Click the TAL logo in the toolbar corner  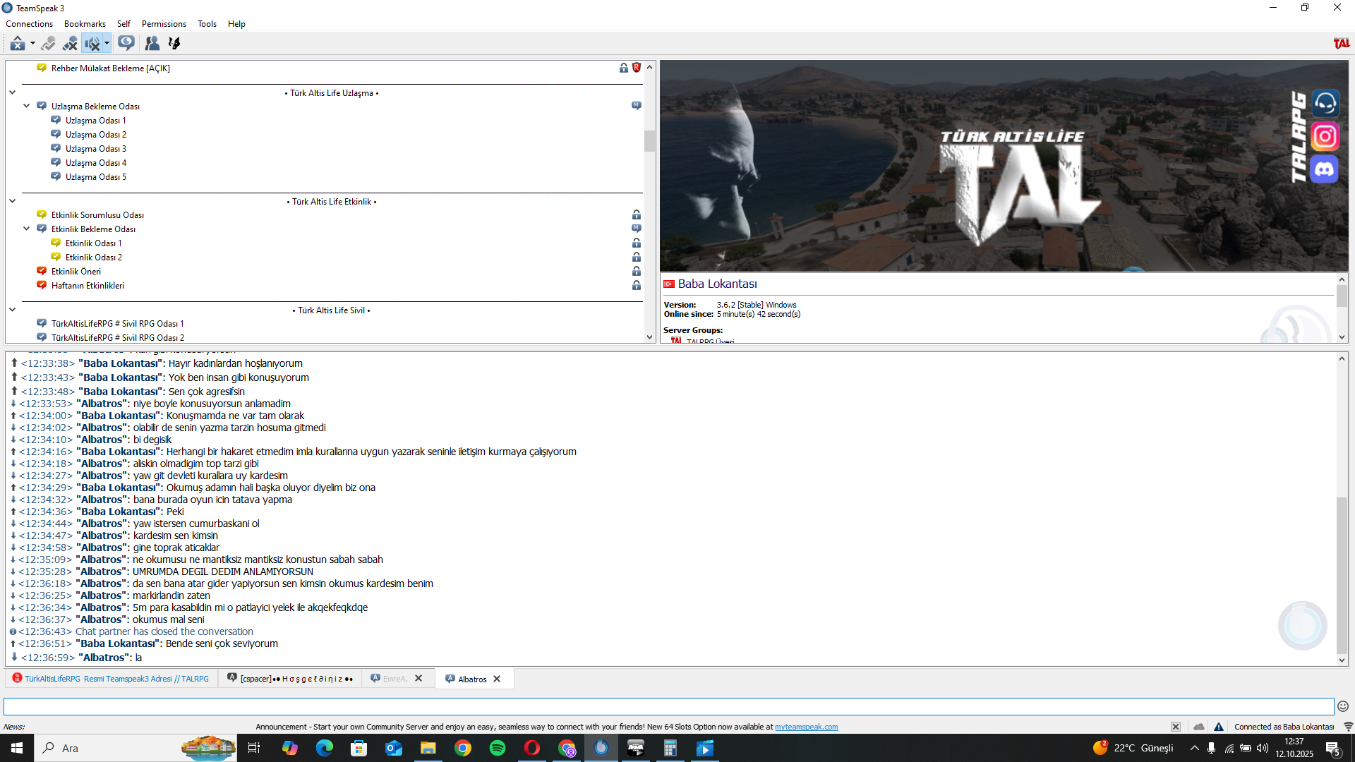point(1342,44)
